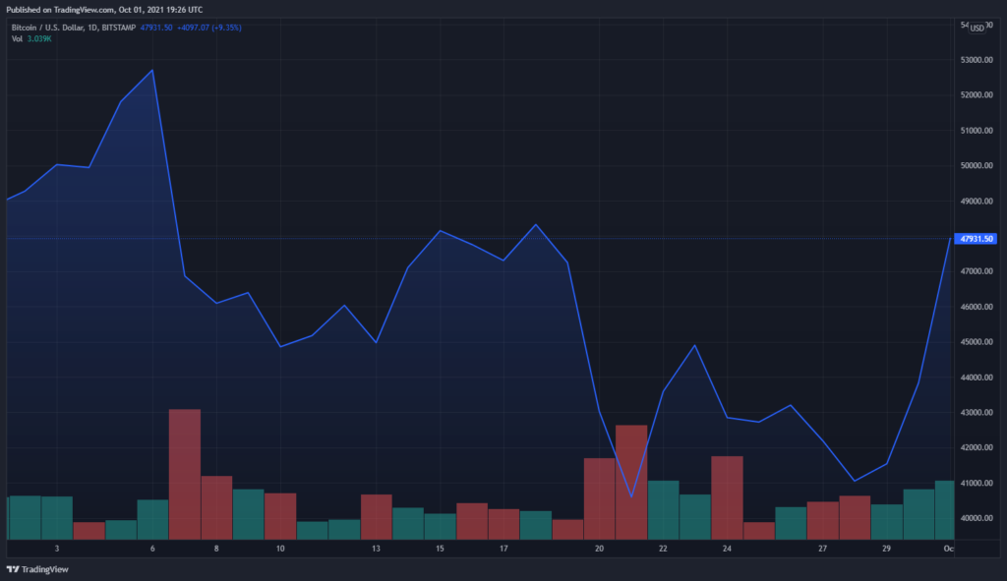Click the 40000.00 price axis label
Screen dimensions: 1007x581
coord(977,518)
